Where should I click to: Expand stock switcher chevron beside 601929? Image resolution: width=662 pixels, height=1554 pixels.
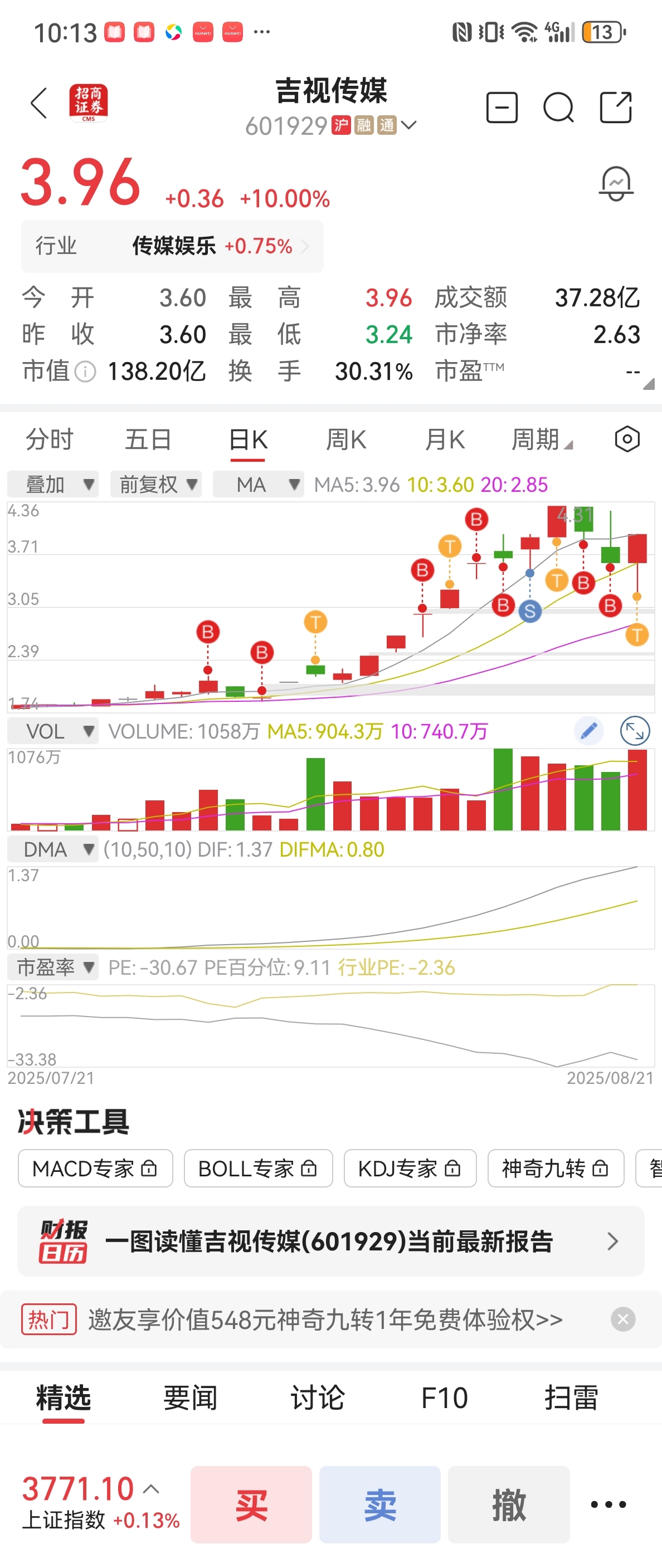408,125
